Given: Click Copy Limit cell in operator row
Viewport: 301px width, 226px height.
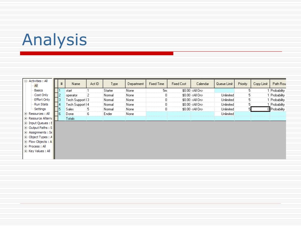Looking at the screenshot, I should pos(260,95).
